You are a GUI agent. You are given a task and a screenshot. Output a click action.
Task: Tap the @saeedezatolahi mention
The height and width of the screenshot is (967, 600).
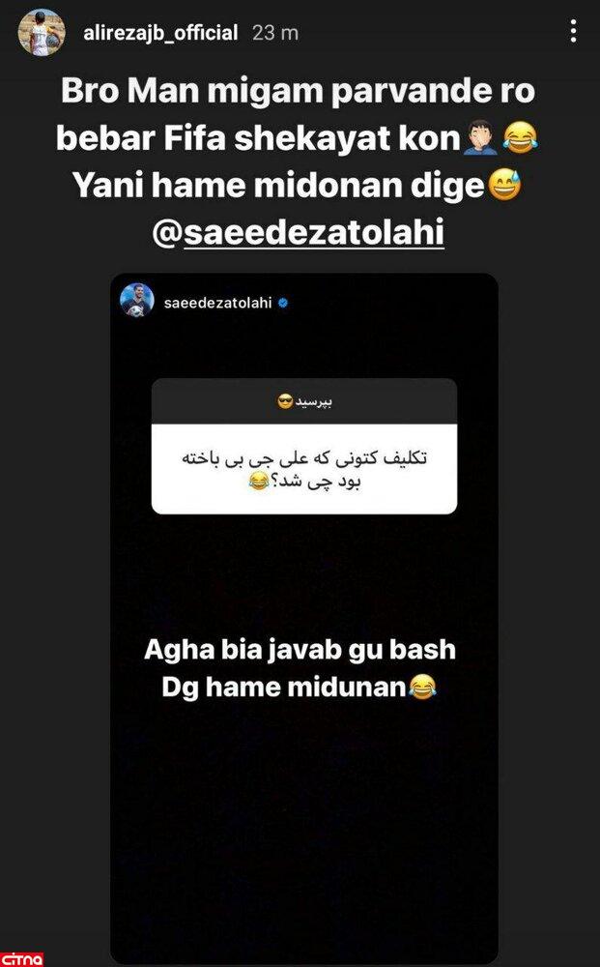tap(299, 234)
